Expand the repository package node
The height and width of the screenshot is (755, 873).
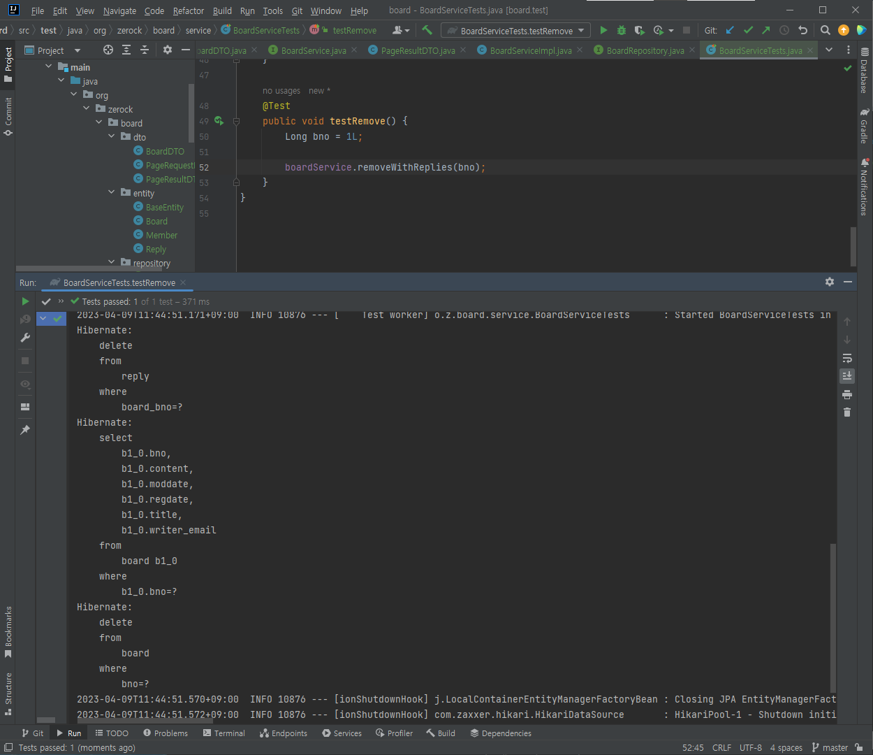pyautogui.click(x=112, y=262)
